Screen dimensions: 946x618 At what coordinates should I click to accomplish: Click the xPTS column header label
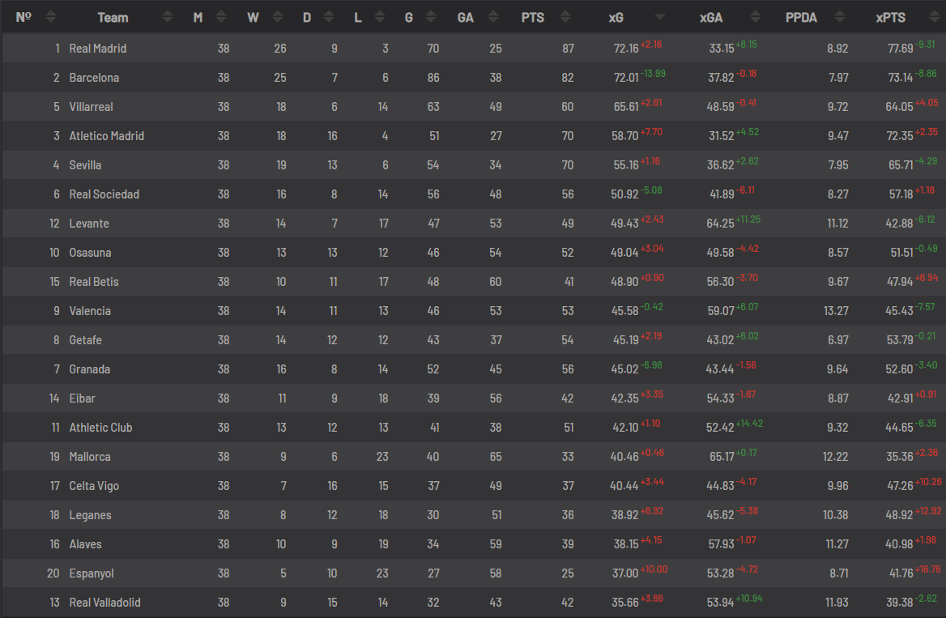click(890, 17)
